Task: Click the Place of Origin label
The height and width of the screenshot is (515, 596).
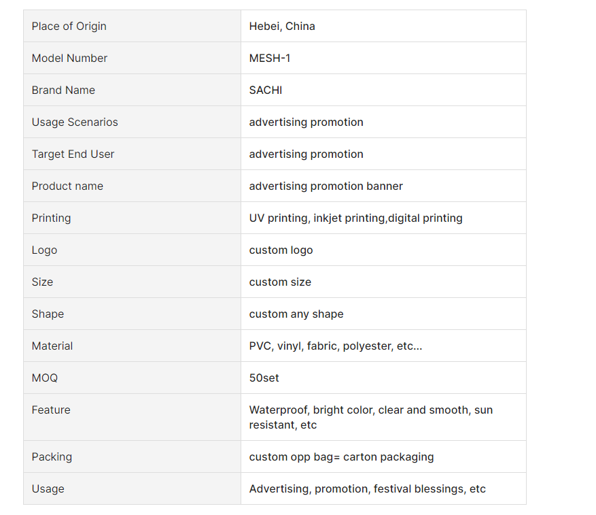Action: click(69, 27)
